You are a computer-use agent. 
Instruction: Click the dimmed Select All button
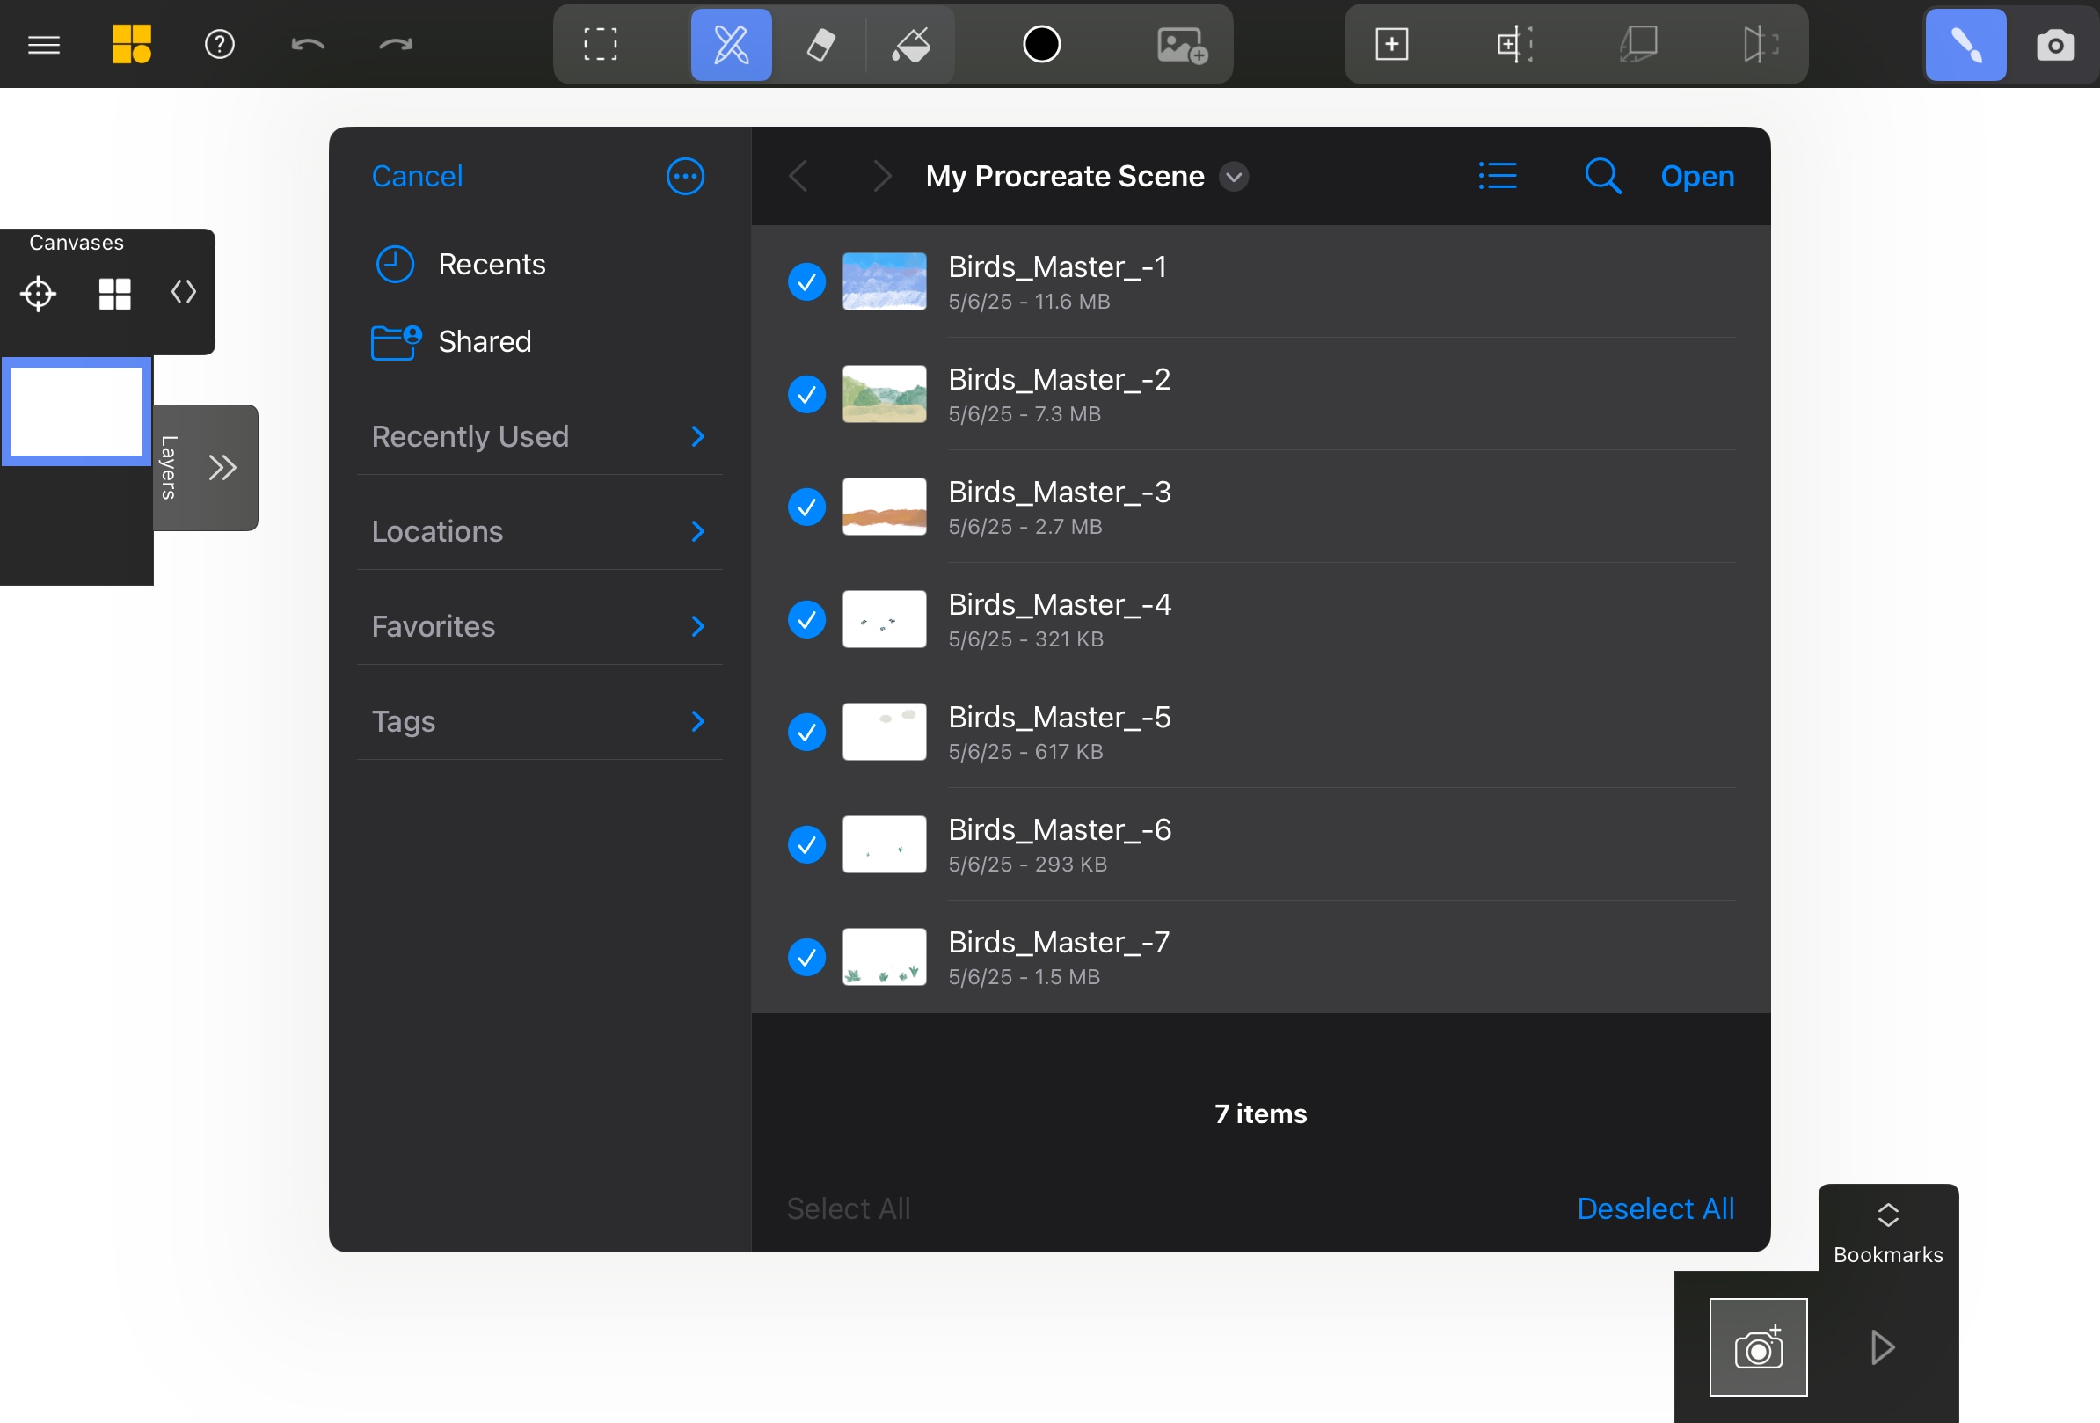848,1209
